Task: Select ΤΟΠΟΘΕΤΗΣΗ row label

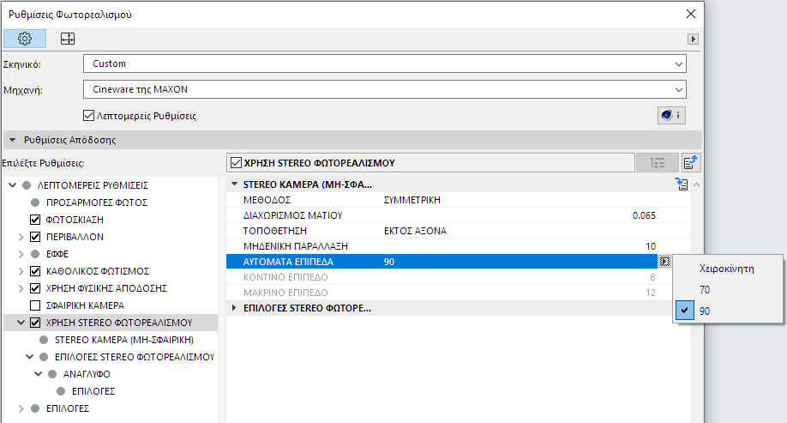Action: (x=274, y=231)
